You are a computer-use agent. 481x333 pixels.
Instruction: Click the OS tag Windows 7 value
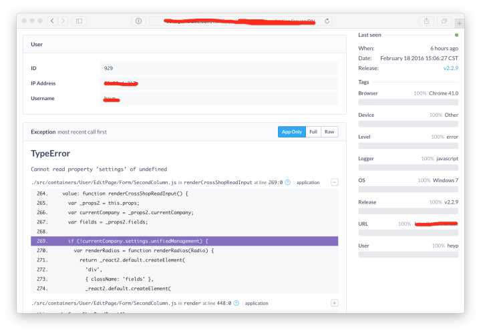[446, 180]
